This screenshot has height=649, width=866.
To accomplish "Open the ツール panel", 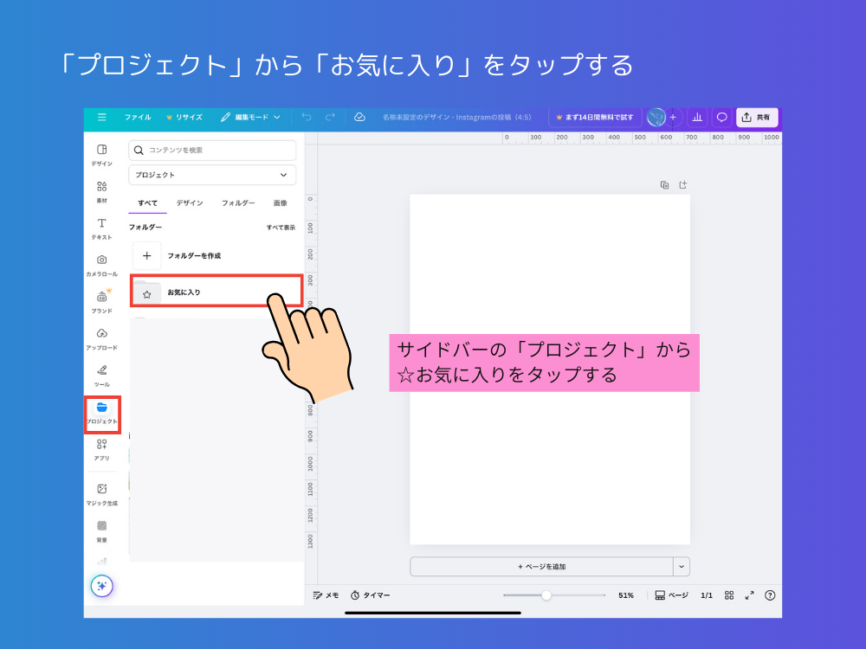I will pyautogui.click(x=101, y=374).
